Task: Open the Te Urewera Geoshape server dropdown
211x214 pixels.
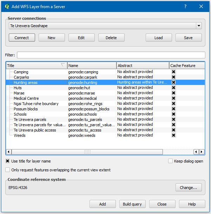Action: 199,26
